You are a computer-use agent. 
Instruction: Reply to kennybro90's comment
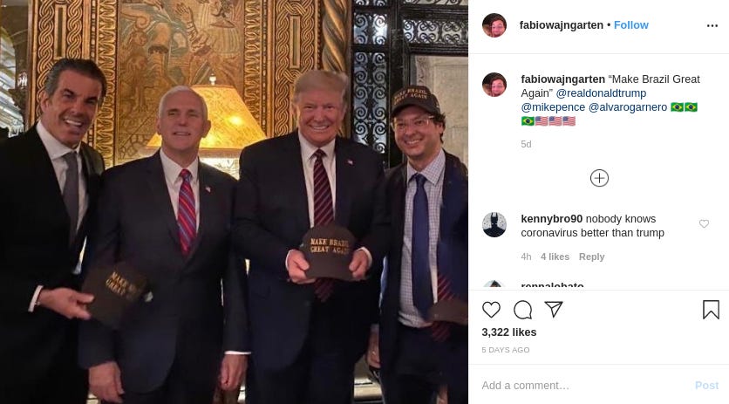[591, 257]
